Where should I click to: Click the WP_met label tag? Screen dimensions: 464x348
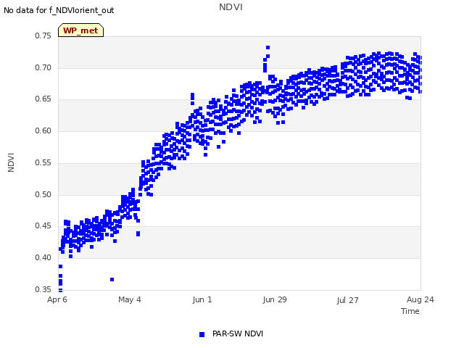[x=80, y=30]
